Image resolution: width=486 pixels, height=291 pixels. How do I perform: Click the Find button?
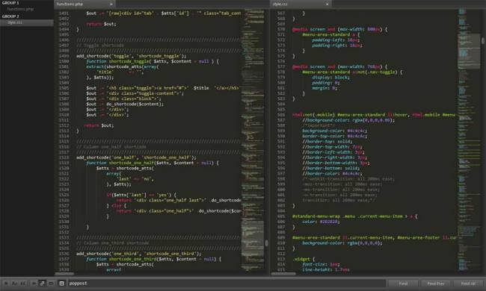(x=403, y=284)
